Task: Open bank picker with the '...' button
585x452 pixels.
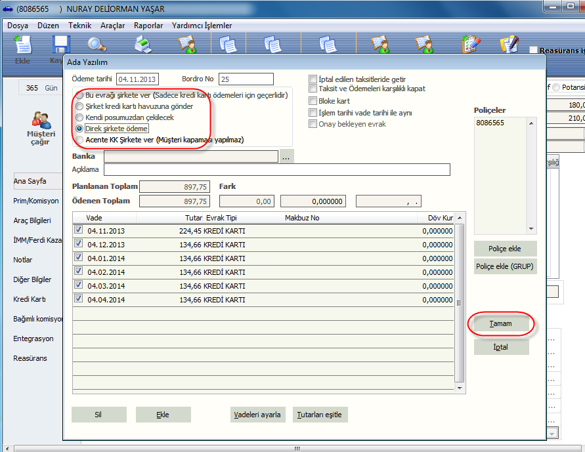Action: point(287,157)
